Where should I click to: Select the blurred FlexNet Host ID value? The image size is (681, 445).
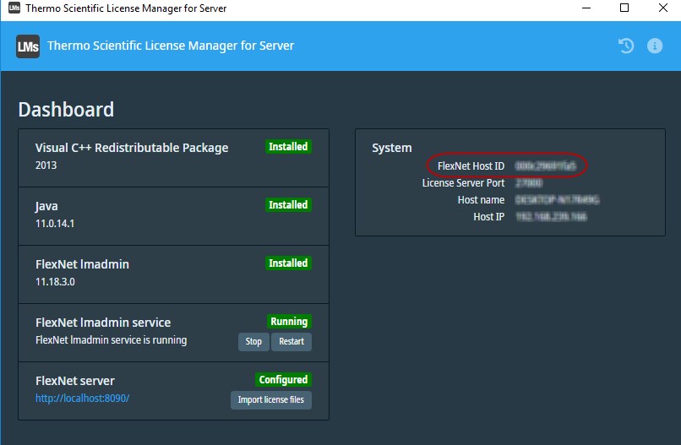tap(545, 166)
